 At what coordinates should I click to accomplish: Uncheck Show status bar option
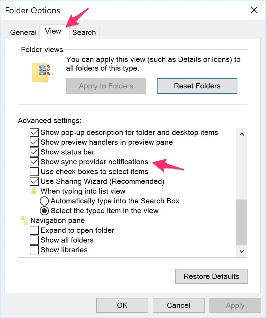click(x=34, y=152)
